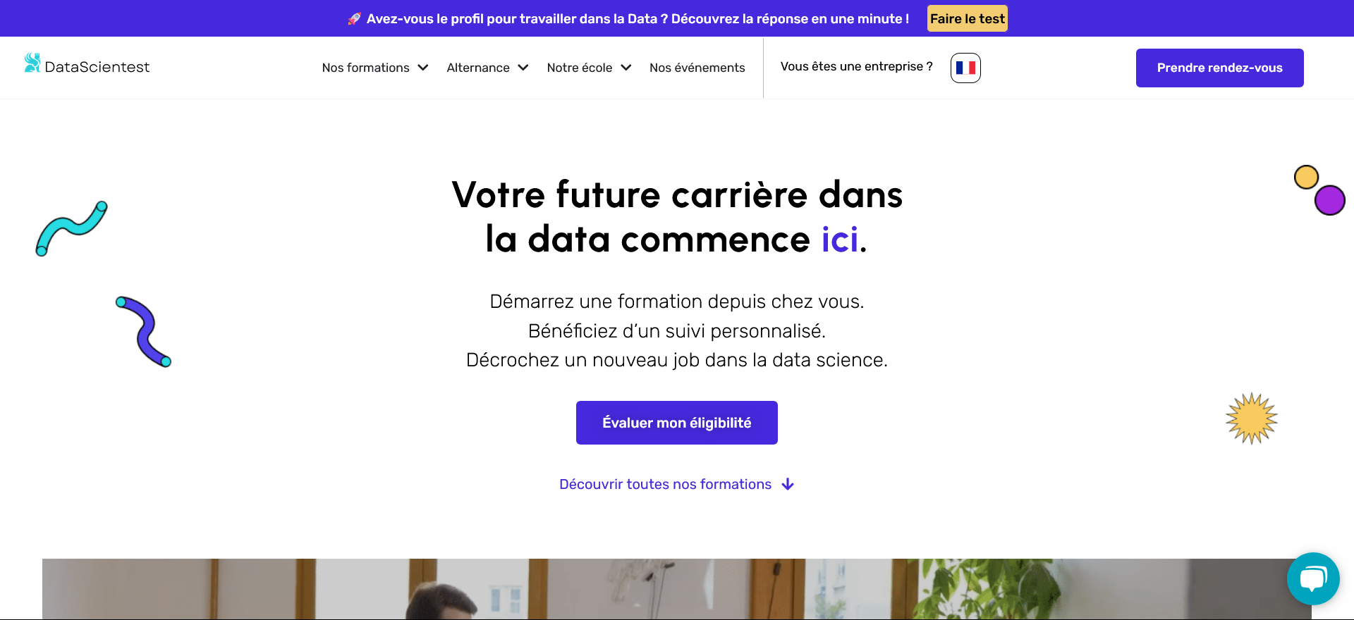Click the yellow starburst decoration

click(x=1252, y=418)
